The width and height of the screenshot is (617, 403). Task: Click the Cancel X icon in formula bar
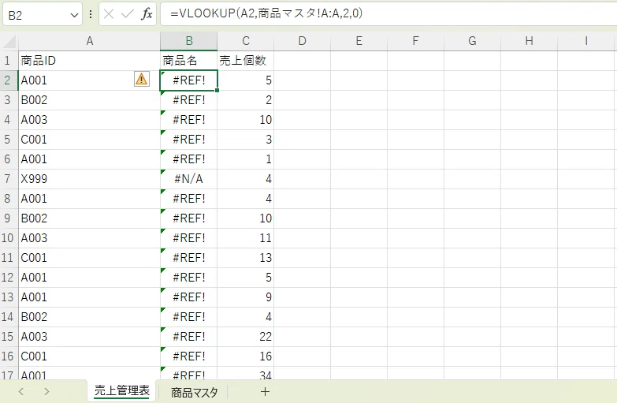coord(109,14)
